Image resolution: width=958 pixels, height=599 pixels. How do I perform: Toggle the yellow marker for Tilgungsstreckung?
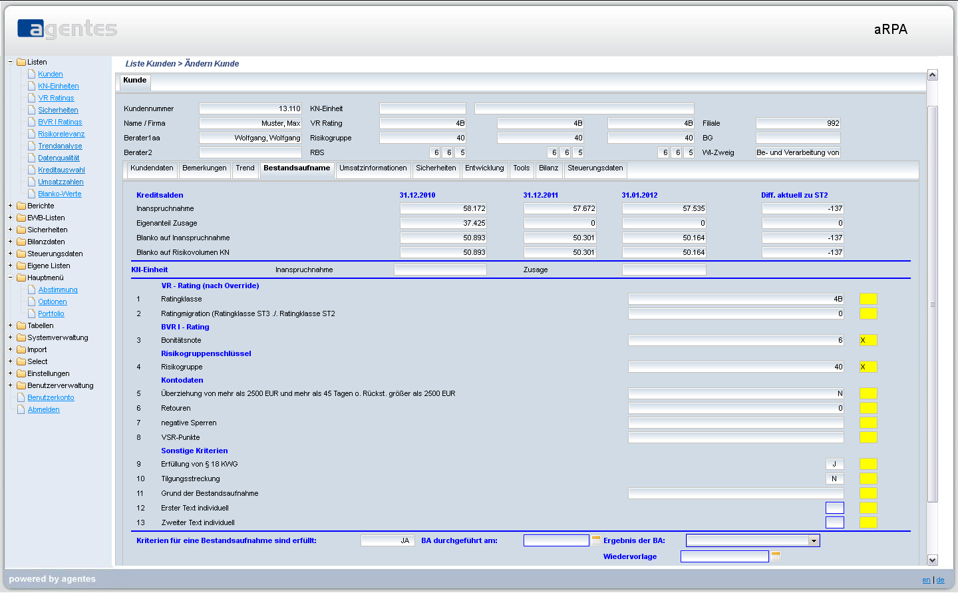coord(868,479)
